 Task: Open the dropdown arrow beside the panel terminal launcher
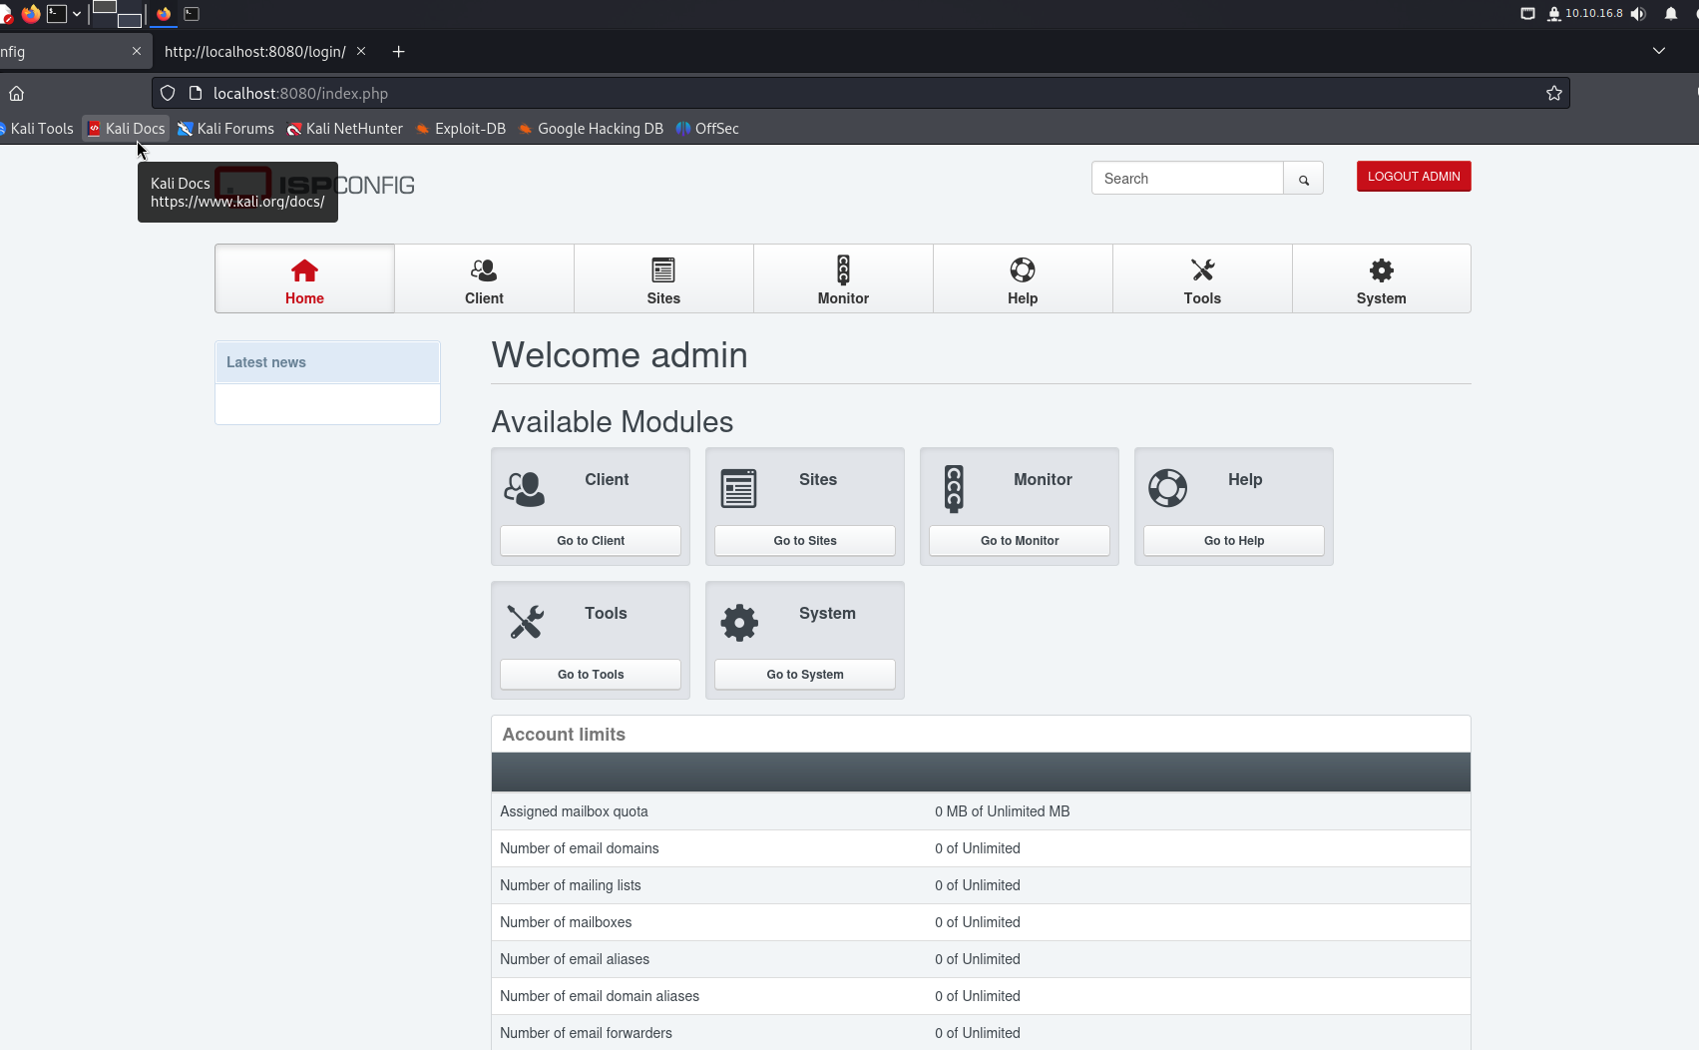click(77, 14)
